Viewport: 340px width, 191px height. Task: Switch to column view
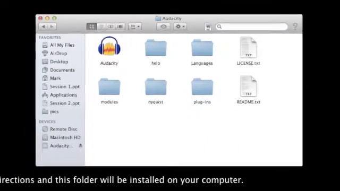[111, 27]
